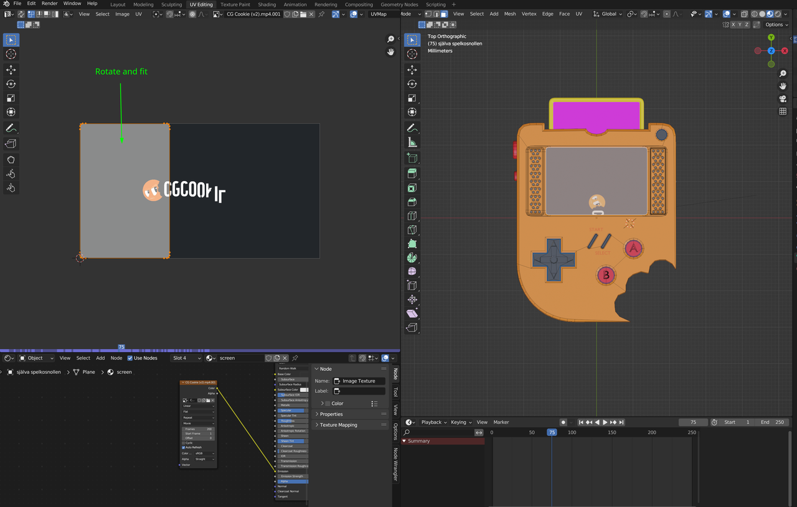Disable Auto Refresh on image texture node
The height and width of the screenshot is (507, 797).
pyautogui.click(x=184, y=447)
